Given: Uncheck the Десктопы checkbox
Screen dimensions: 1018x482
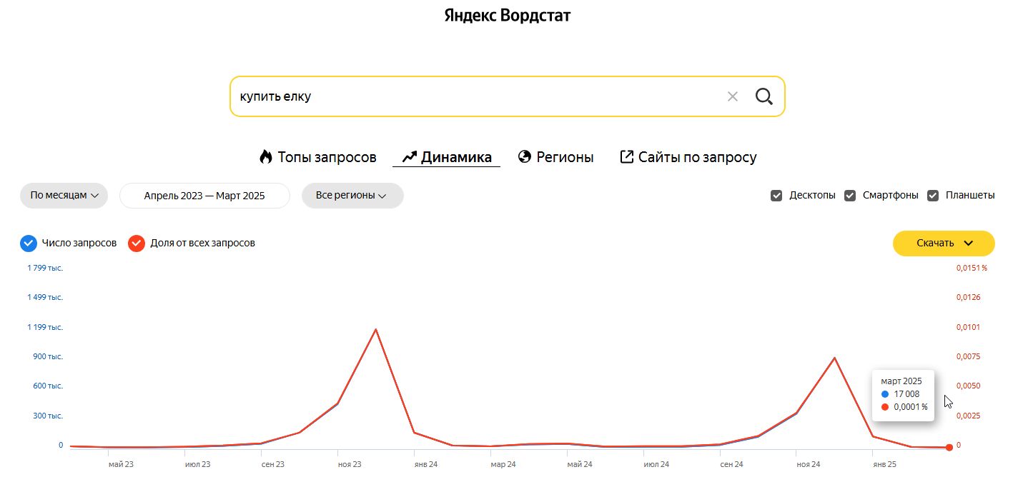Looking at the screenshot, I should tap(776, 196).
